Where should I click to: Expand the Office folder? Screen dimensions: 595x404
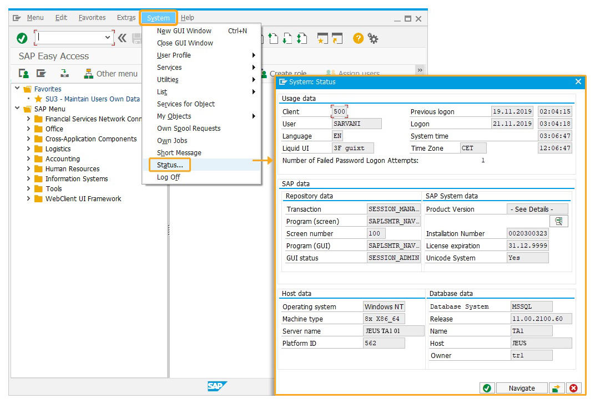(28, 129)
